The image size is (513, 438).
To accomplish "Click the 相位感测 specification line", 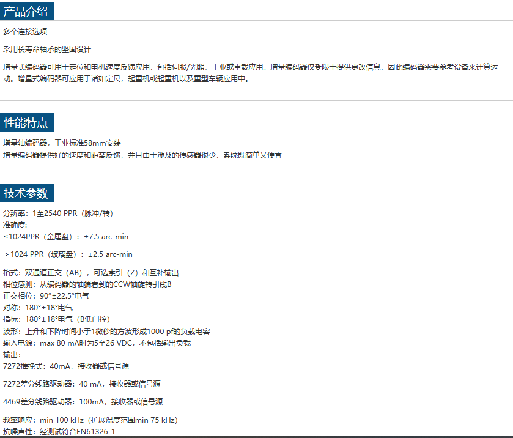I will point(87,284).
